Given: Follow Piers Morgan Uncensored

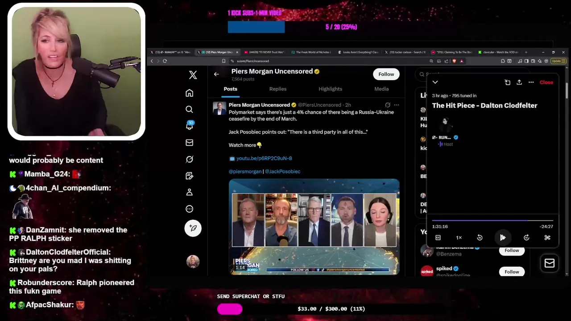Looking at the screenshot, I should coord(386,74).
